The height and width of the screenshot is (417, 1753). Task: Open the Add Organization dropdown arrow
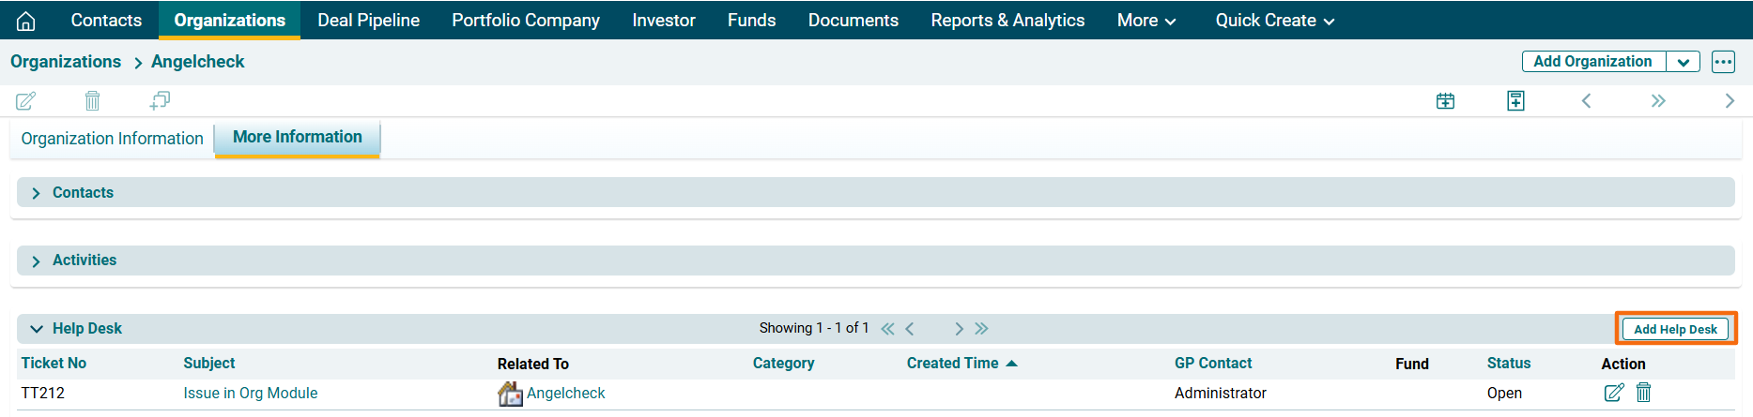point(1683,62)
